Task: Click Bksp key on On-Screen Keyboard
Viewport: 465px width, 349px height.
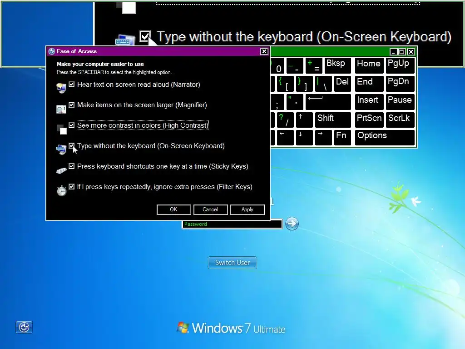Action: pos(338,65)
